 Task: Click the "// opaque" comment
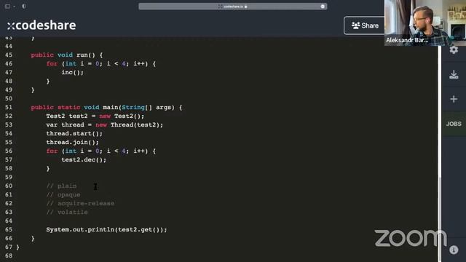(x=63, y=194)
